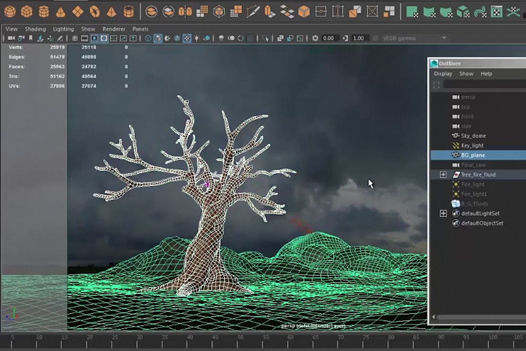Click the Isolate Select panel icon

[x=265, y=38]
